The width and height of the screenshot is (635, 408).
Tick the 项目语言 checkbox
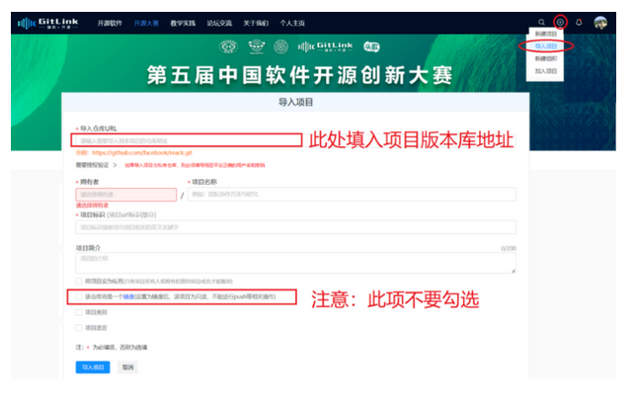pyautogui.click(x=79, y=327)
